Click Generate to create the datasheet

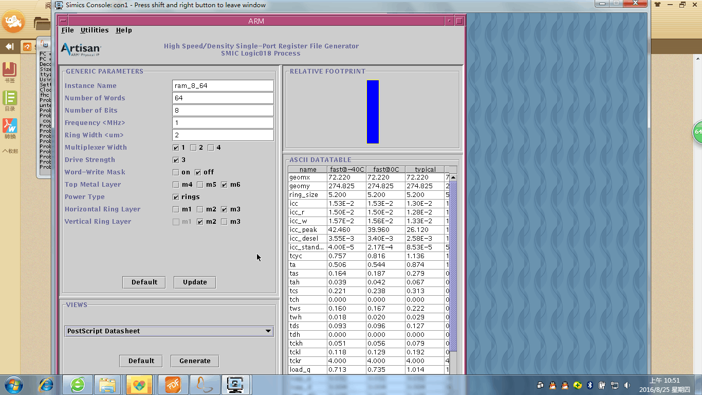[194, 361]
